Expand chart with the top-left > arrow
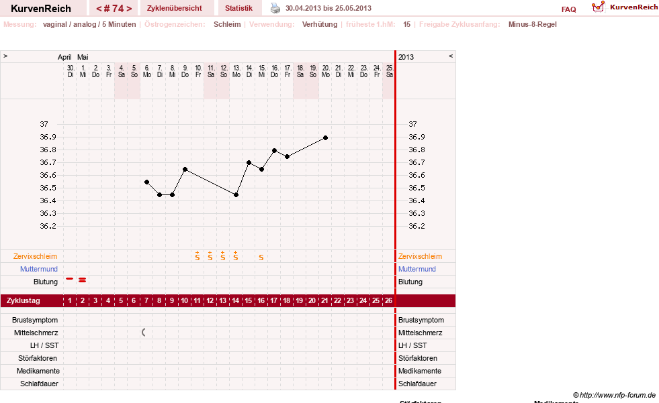The height and width of the screenshot is (403, 659). [x=5, y=56]
